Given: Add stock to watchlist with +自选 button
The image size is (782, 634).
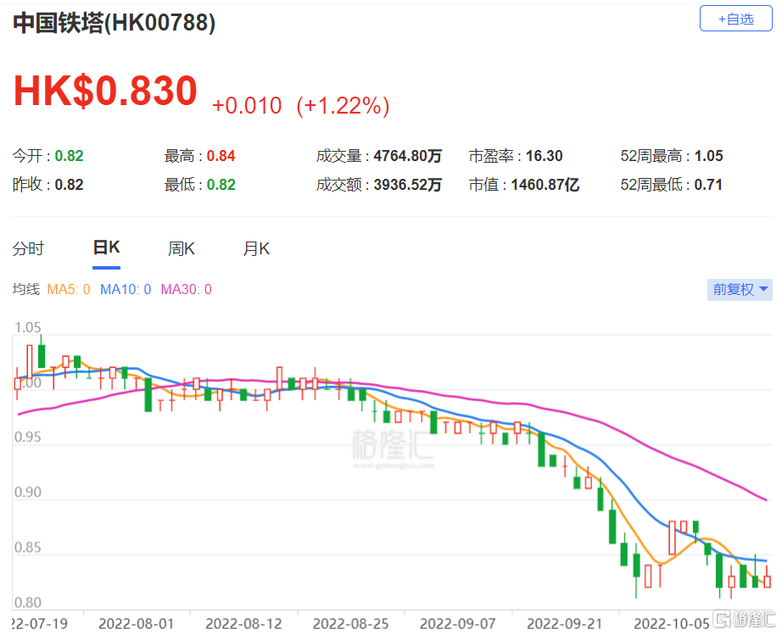Looking at the screenshot, I should pos(735,19).
